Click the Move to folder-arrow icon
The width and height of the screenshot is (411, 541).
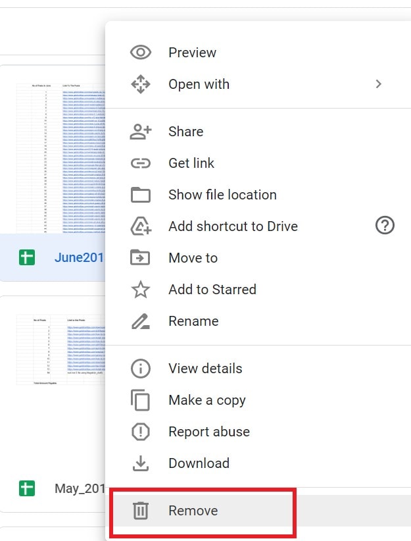pos(141,257)
